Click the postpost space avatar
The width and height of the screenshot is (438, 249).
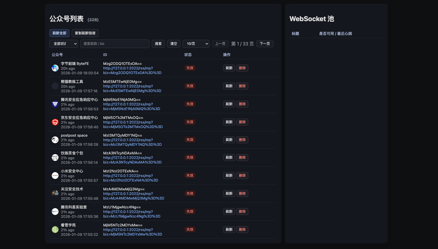pos(55,140)
